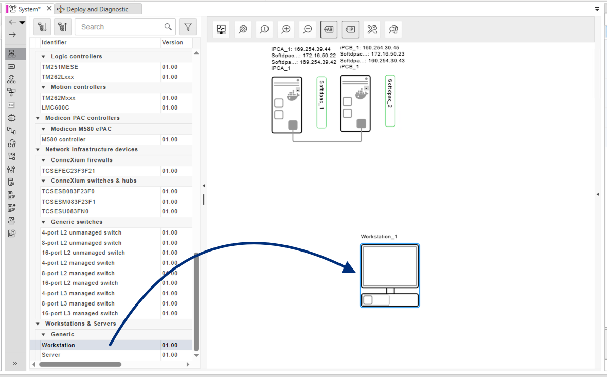This screenshot has width=607, height=377.
Task: Collapse the Workstations & Servers group
Action: tap(38, 324)
